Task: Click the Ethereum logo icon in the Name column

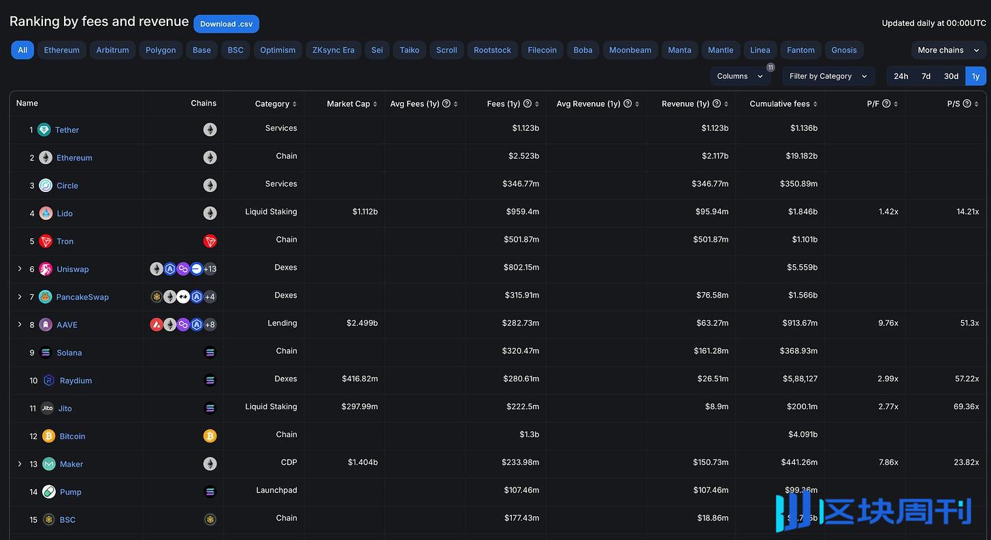Action: click(x=46, y=157)
